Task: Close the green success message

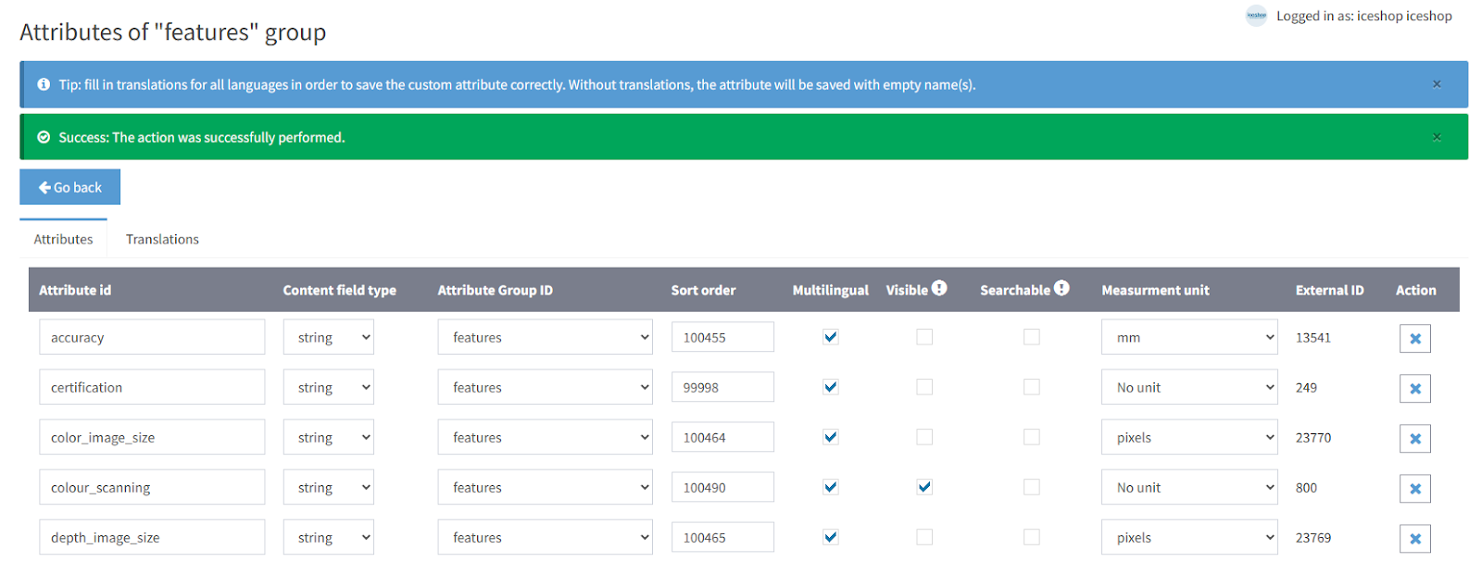Action: coord(1437,137)
